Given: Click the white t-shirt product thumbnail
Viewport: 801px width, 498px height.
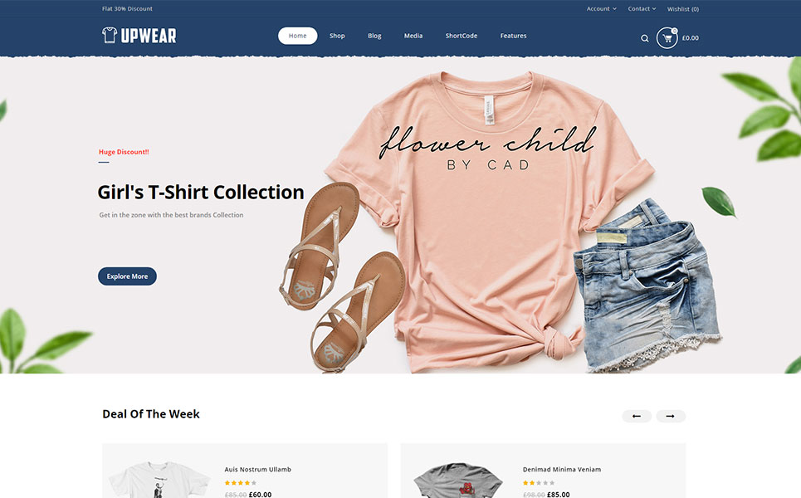Looking at the screenshot, I should point(159,479).
